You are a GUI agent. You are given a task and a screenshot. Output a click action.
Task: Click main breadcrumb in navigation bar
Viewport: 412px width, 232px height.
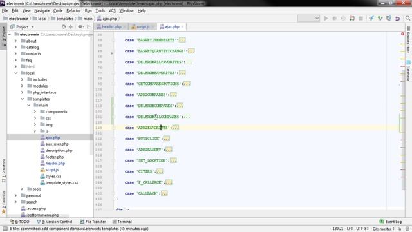(x=86, y=19)
